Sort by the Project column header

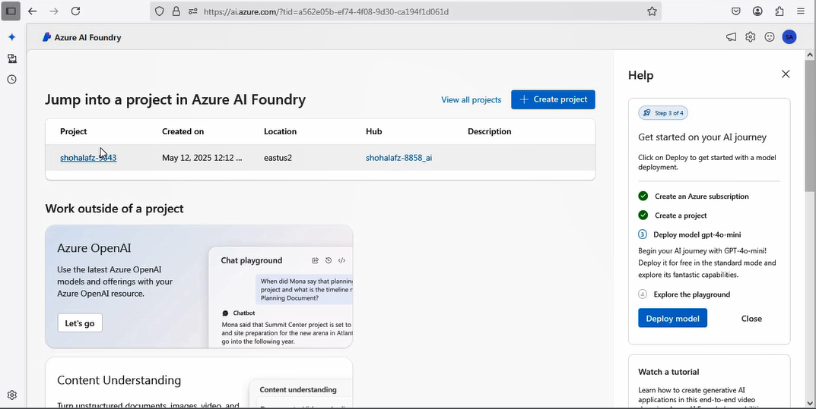pyautogui.click(x=73, y=131)
